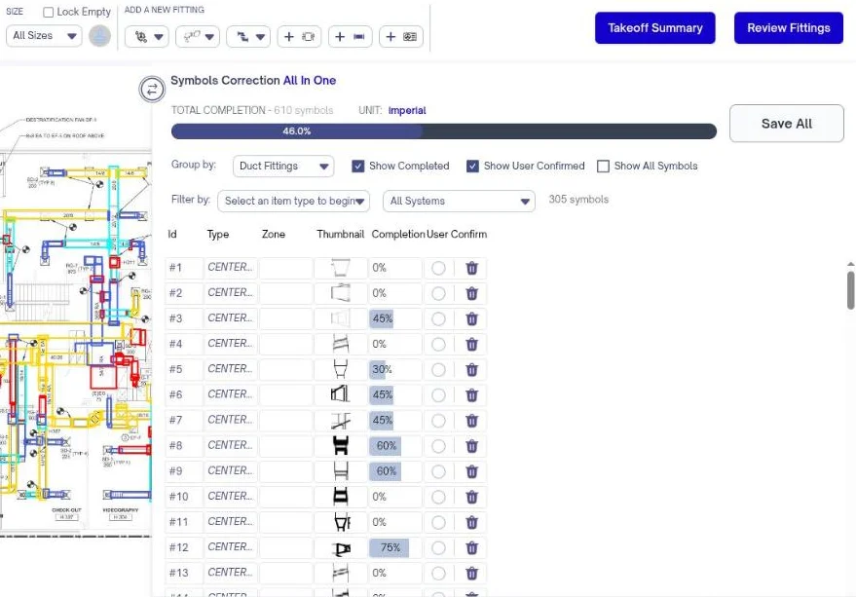Image resolution: width=856 pixels, height=597 pixels.
Task: Add new equipment fitting with plus button
Action: (x=299, y=37)
